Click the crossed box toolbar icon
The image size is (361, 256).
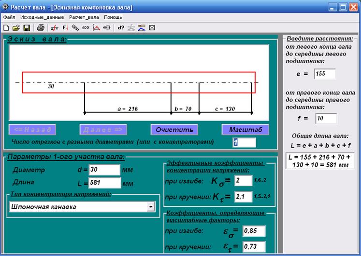click(x=152, y=28)
